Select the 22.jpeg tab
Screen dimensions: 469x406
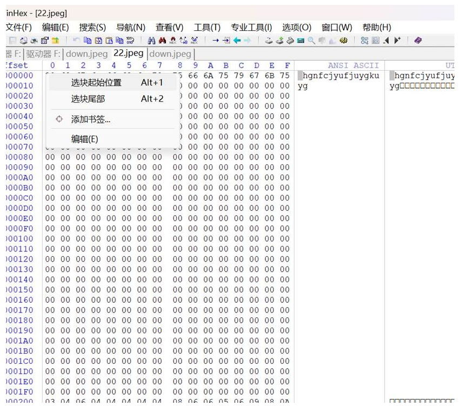128,54
